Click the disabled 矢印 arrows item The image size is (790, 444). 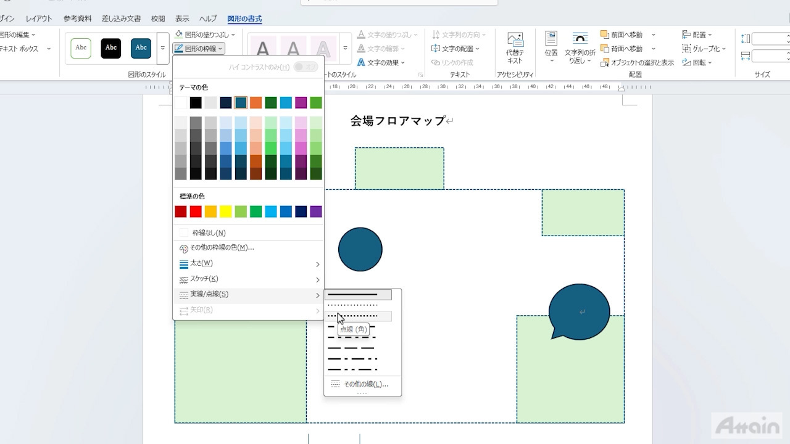click(248, 310)
